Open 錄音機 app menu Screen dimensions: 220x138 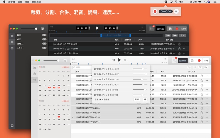(x=12, y=2)
